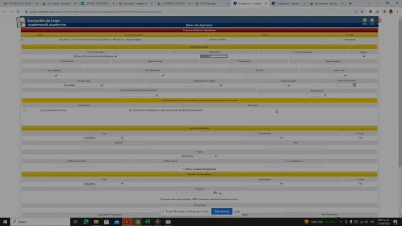Open the screen recorder taskbar icon
Image resolution: width=402 pixels, height=226 pixels.
tap(168, 222)
